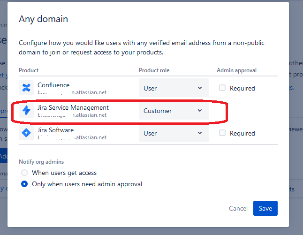Image resolution: width=303 pixels, height=235 pixels.
Task: Click the Admin approval column header
Action: pyautogui.click(x=236, y=70)
